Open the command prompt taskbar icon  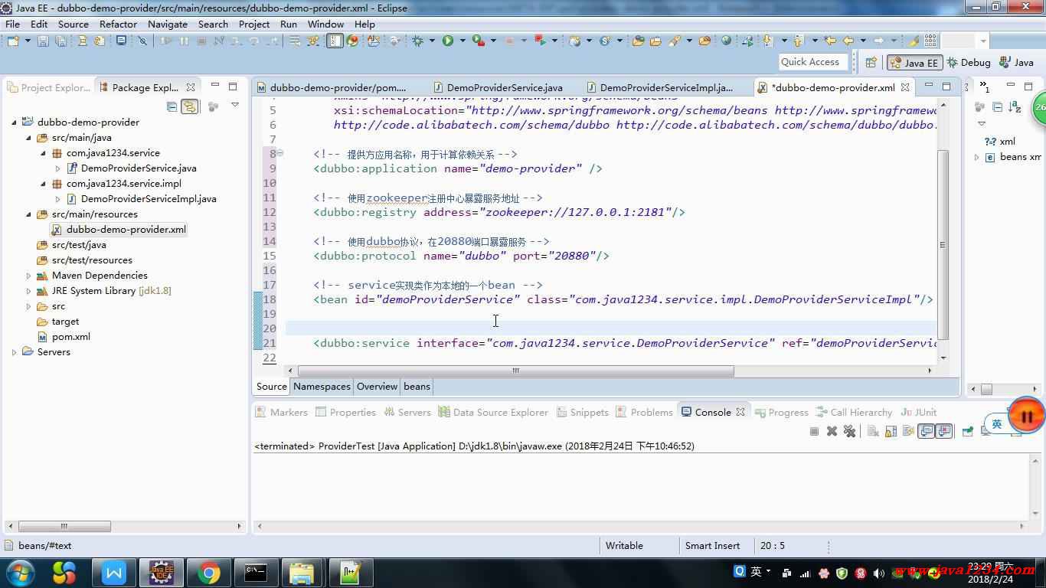(x=255, y=573)
